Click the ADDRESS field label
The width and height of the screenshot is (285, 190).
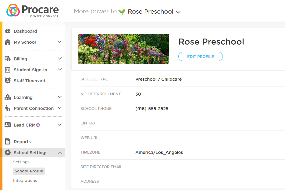tap(90, 181)
